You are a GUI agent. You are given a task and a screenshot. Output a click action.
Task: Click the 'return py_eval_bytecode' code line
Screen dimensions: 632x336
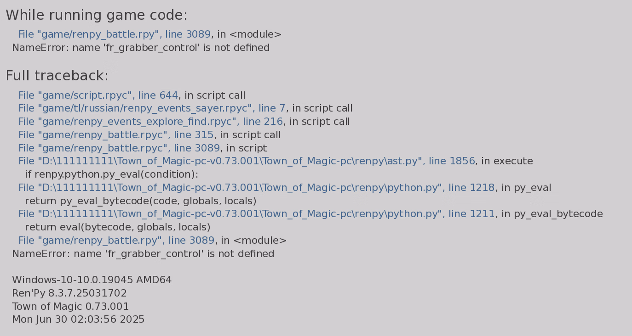click(x=140, y=202)
